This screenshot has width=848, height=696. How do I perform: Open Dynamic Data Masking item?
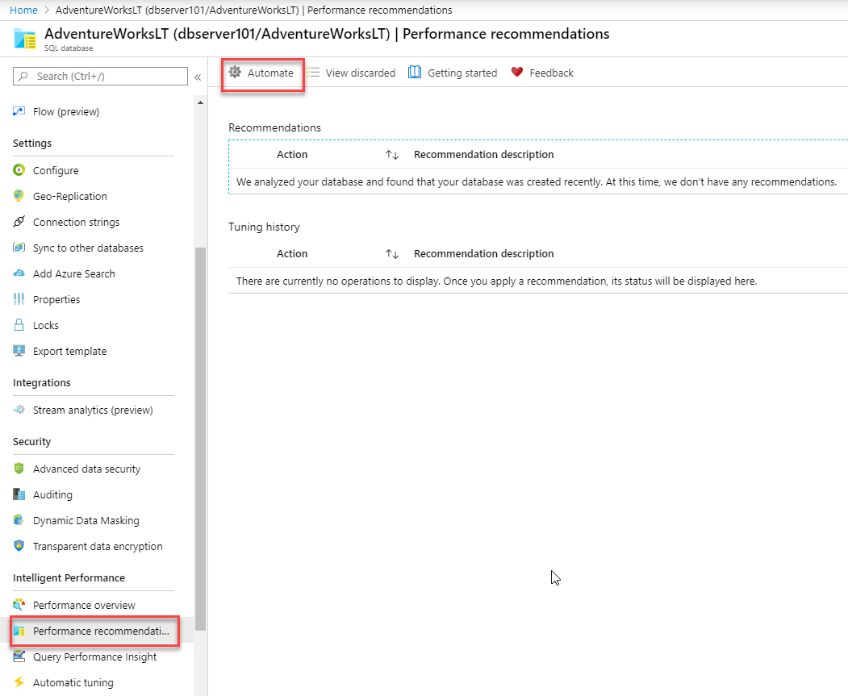pyautogui.click(x=86, y=520)
